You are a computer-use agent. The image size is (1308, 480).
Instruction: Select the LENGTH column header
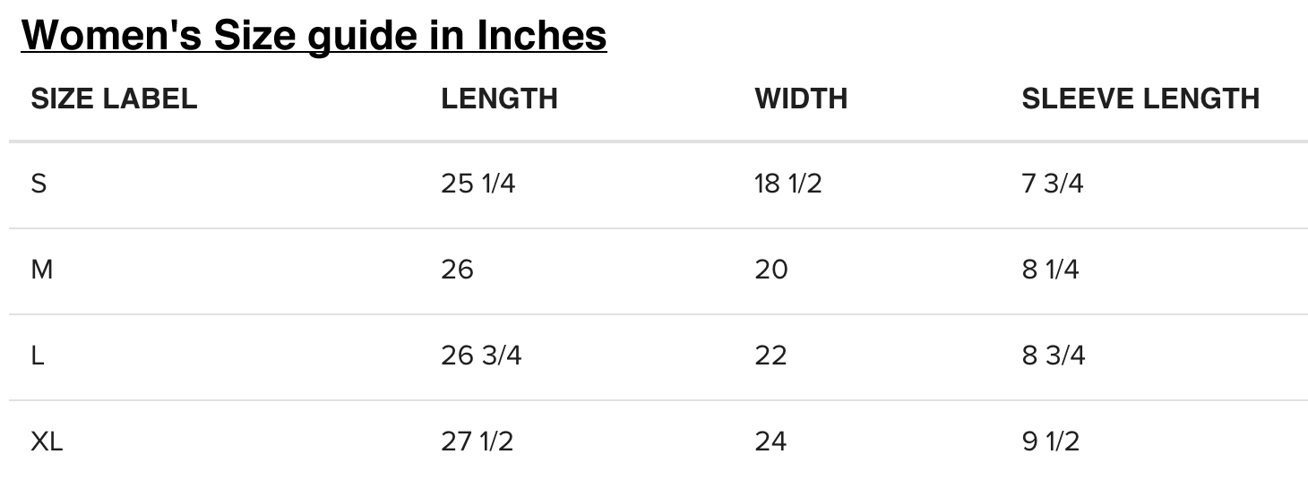point(499,99)
